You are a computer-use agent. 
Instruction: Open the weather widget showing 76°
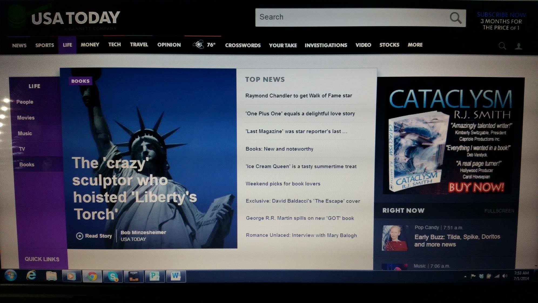coord(204,45)
